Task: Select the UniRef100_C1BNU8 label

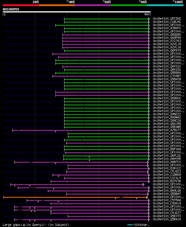Action: tap(167, 175)
